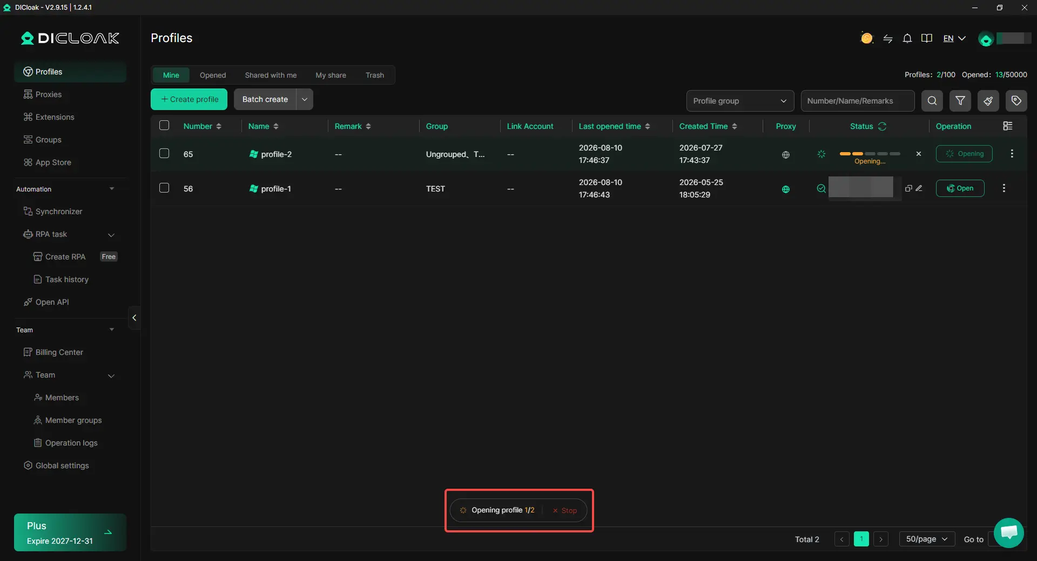Open more options for profile-2 row
Image resolution: width=1037 pixels, height=561 pixels.
coord(1012,154)
